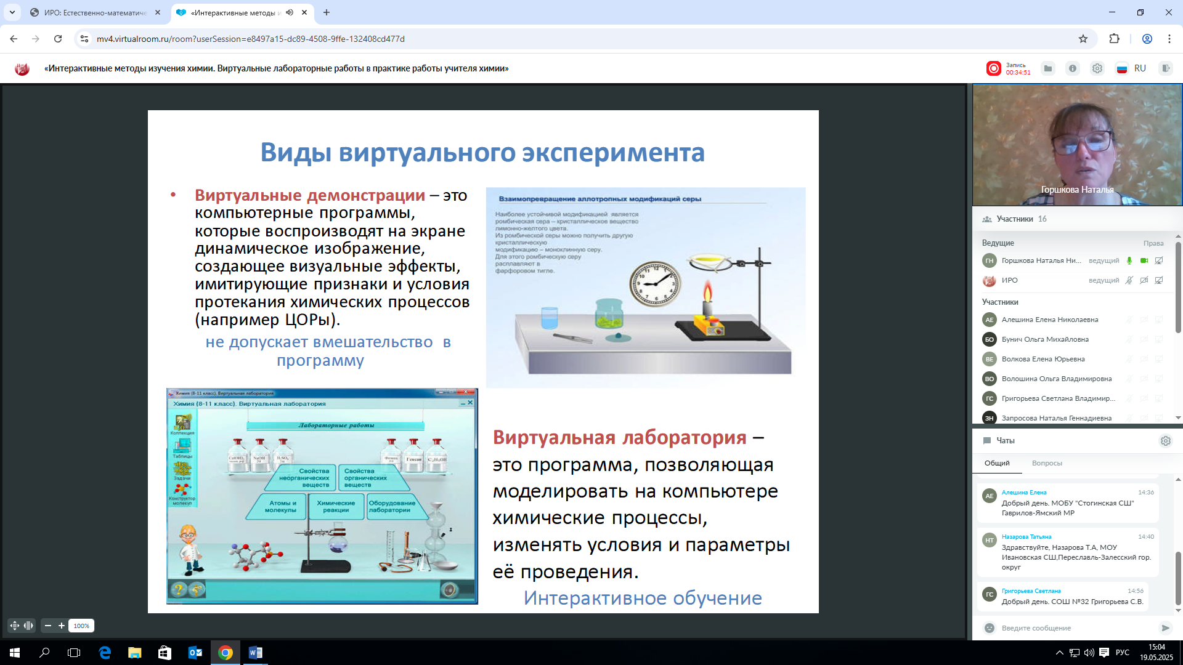The image size is (1183, 665).
Task: Select participant Запросова Наталья Геннадиевна
Action: [1057, 417]
